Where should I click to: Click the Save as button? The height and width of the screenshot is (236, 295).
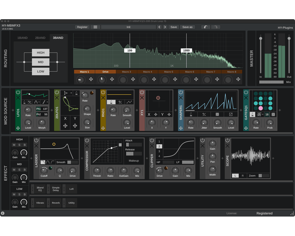coord(187,27)
